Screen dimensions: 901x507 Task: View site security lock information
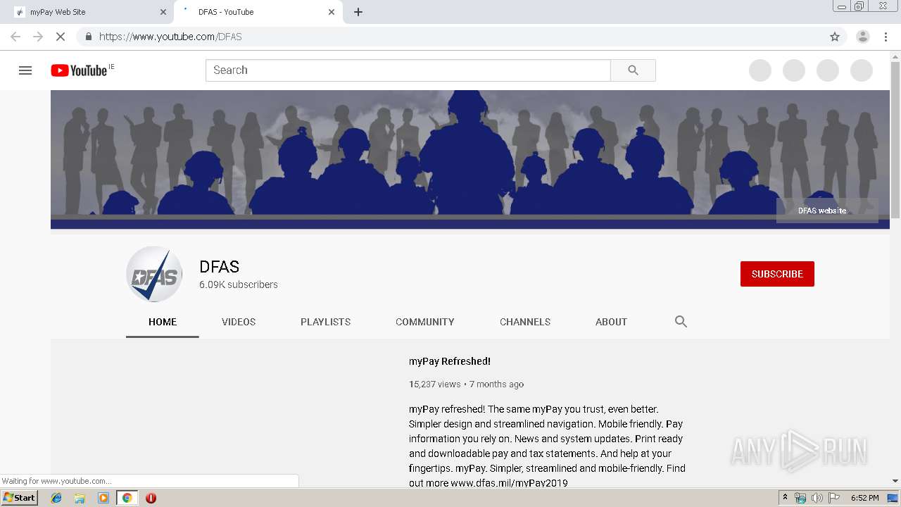89,37
